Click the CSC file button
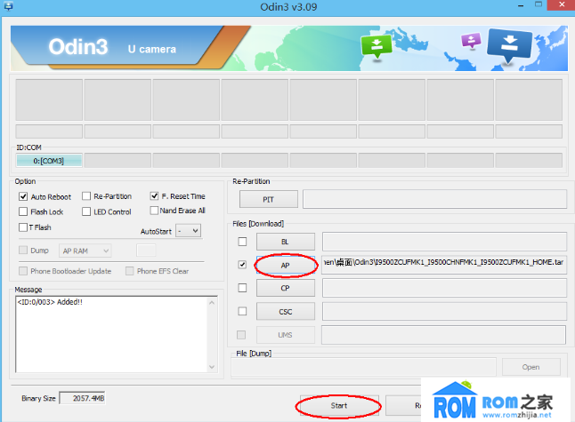The image size is (575, 422). coord(286,312)
